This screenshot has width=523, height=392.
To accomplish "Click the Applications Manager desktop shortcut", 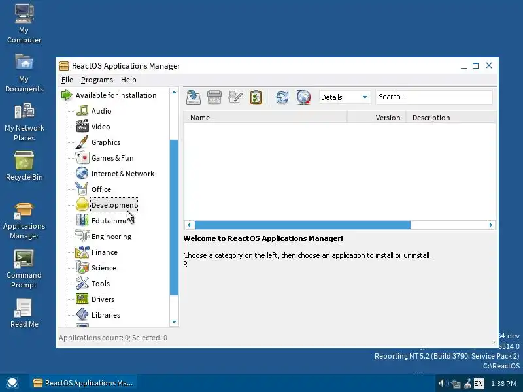I will click(x=24, y=221).
